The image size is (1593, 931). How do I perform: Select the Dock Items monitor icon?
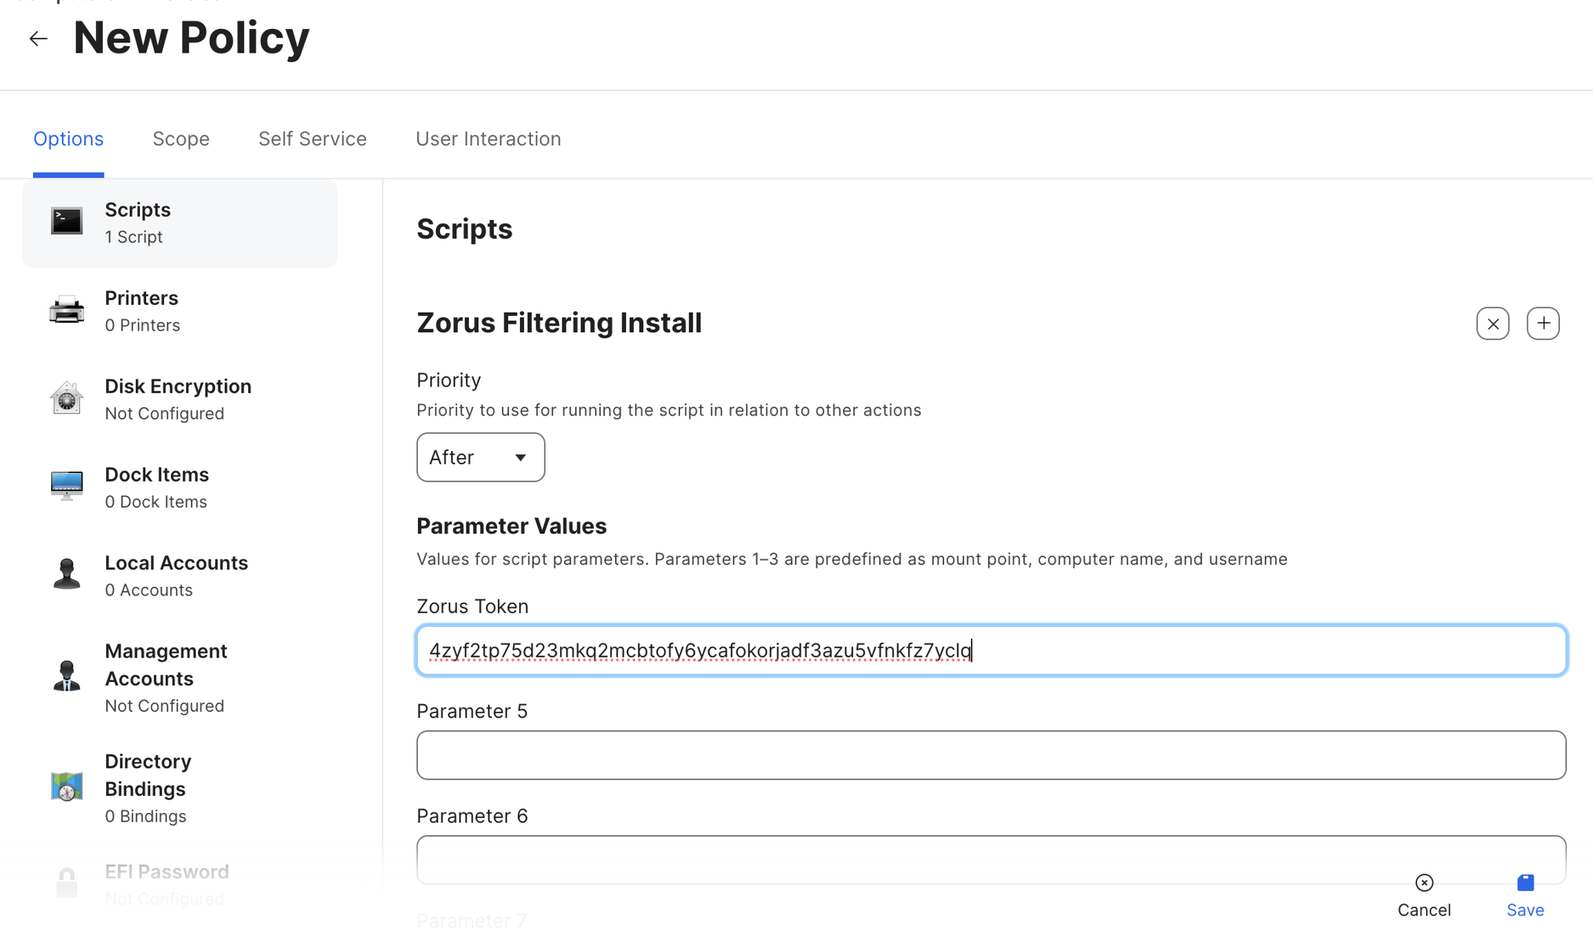[67, 486]
